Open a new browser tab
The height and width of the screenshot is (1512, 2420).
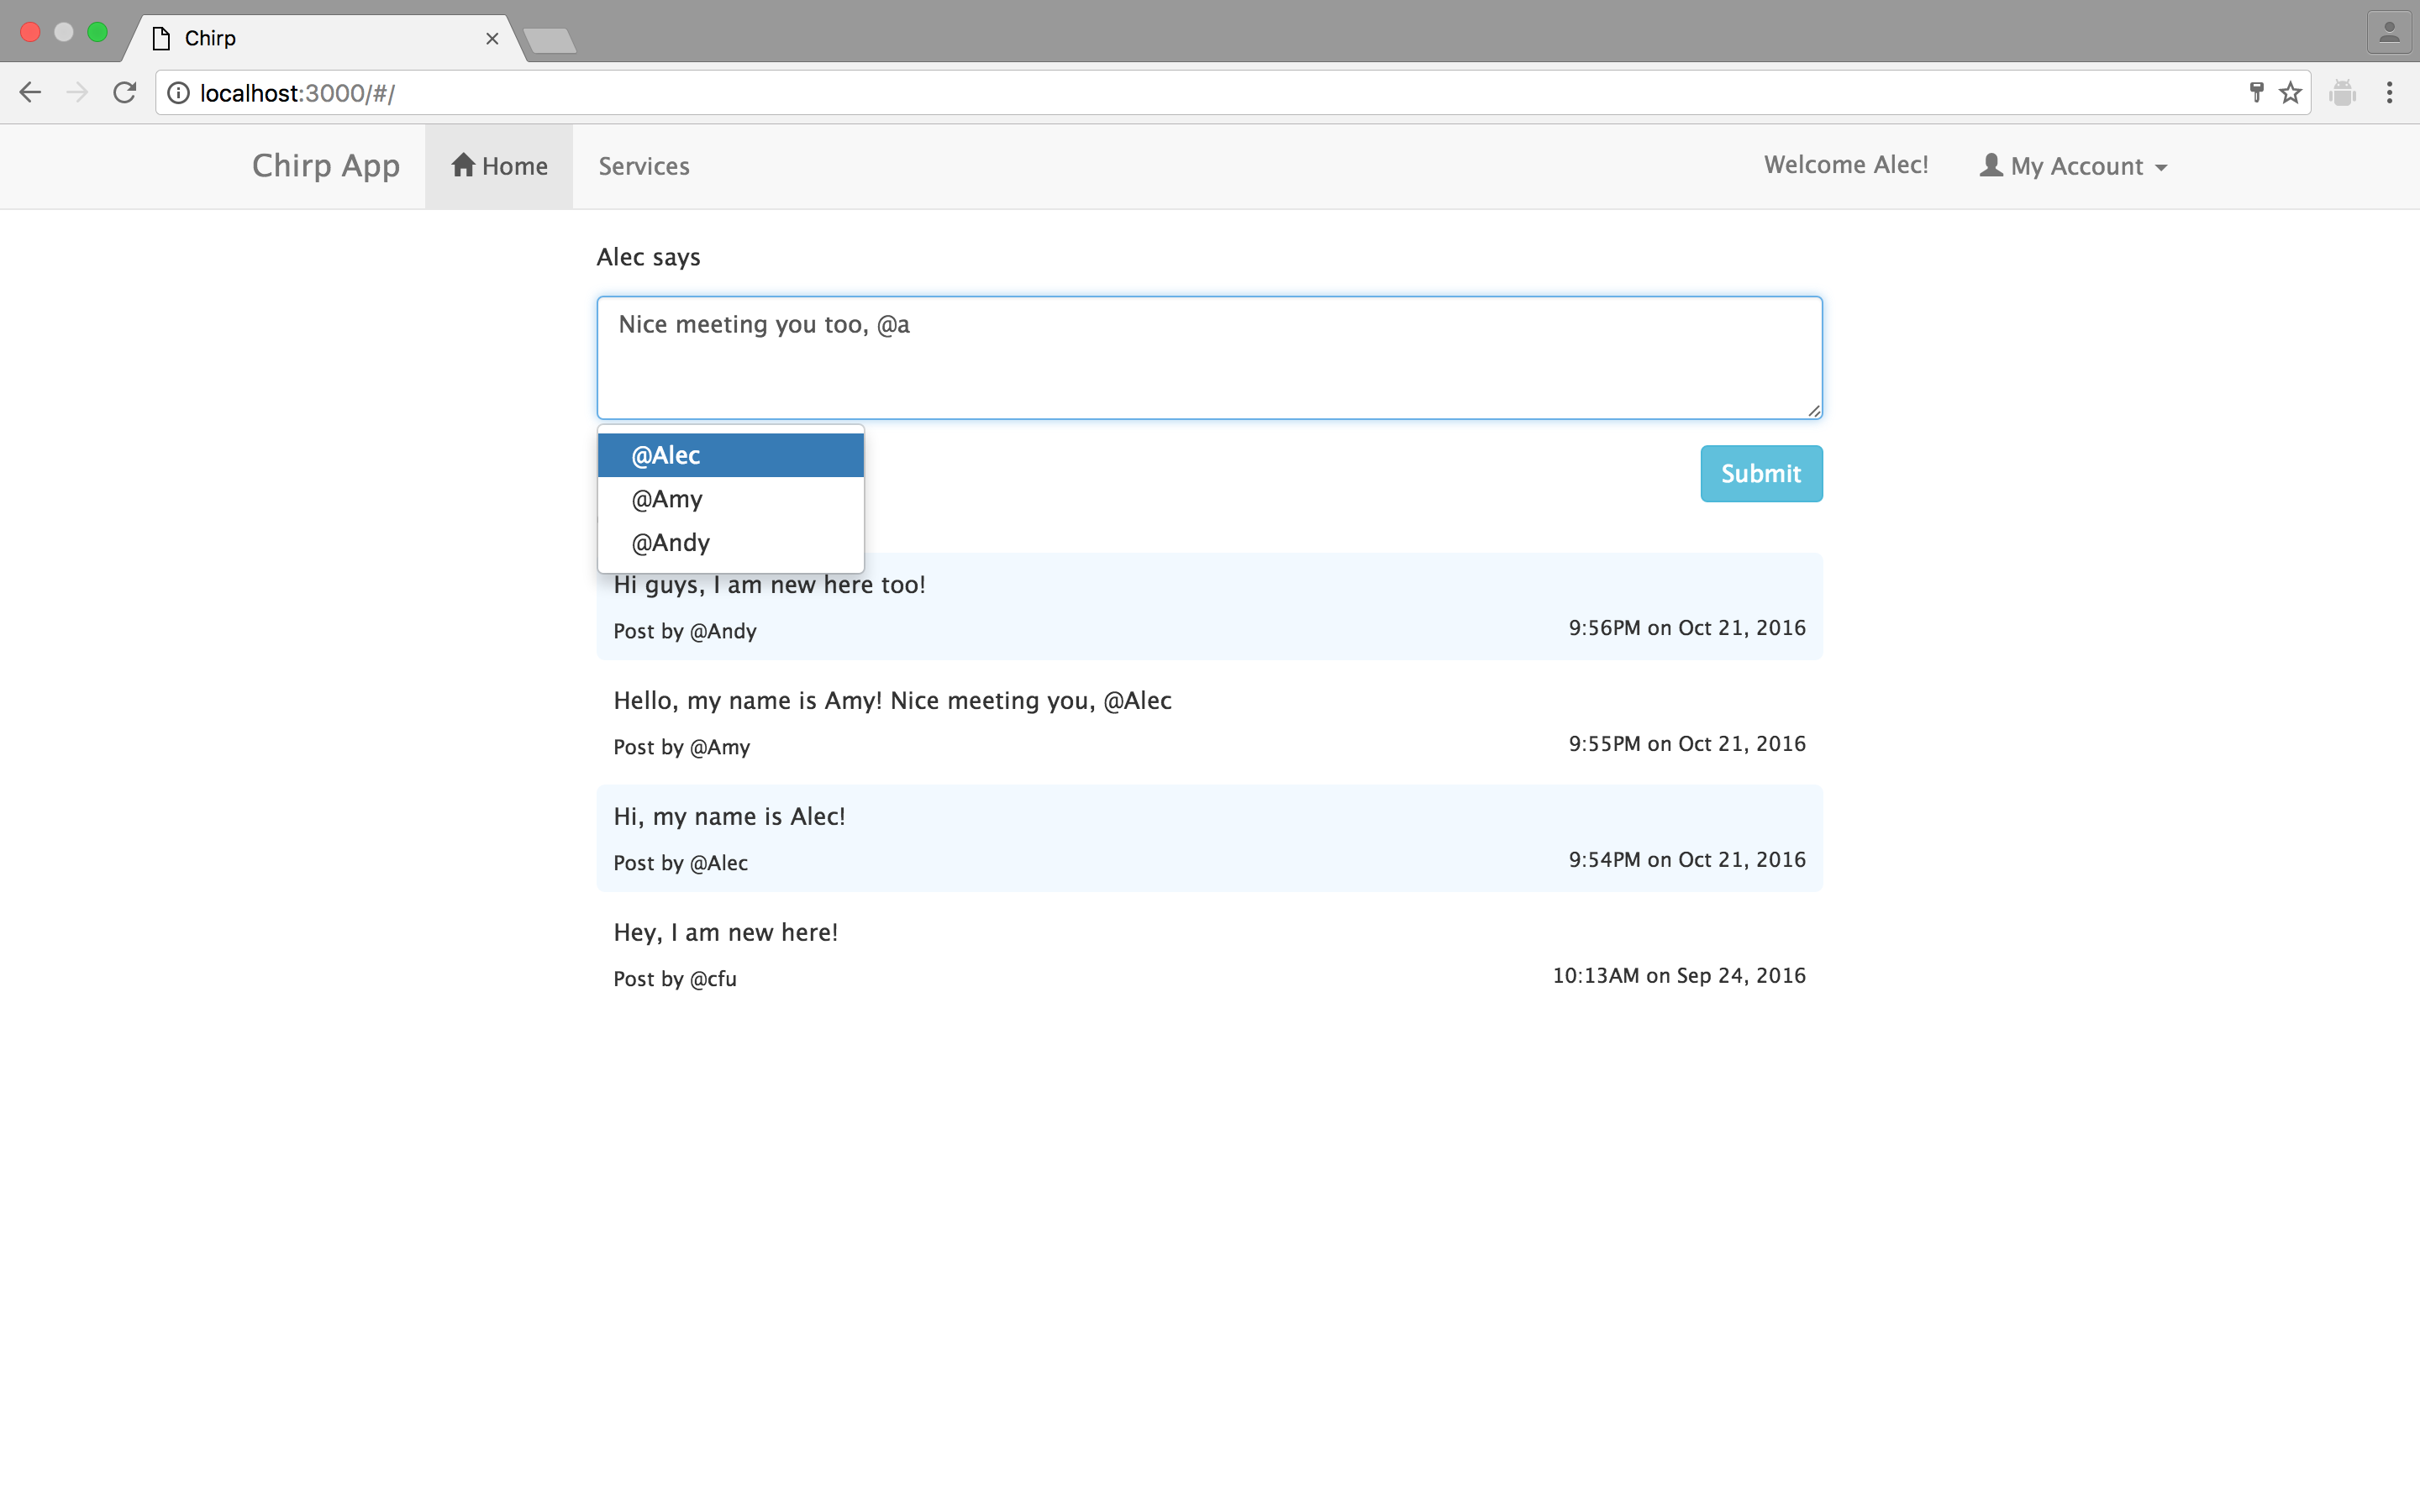pyautogui.click(x=549, y=40)
